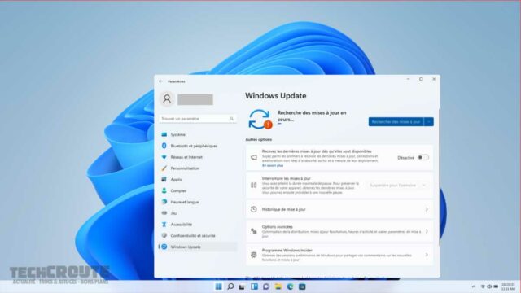Open Widgets from the taskbar
Screen dimensions: 521x293
[x=254, y=286]
